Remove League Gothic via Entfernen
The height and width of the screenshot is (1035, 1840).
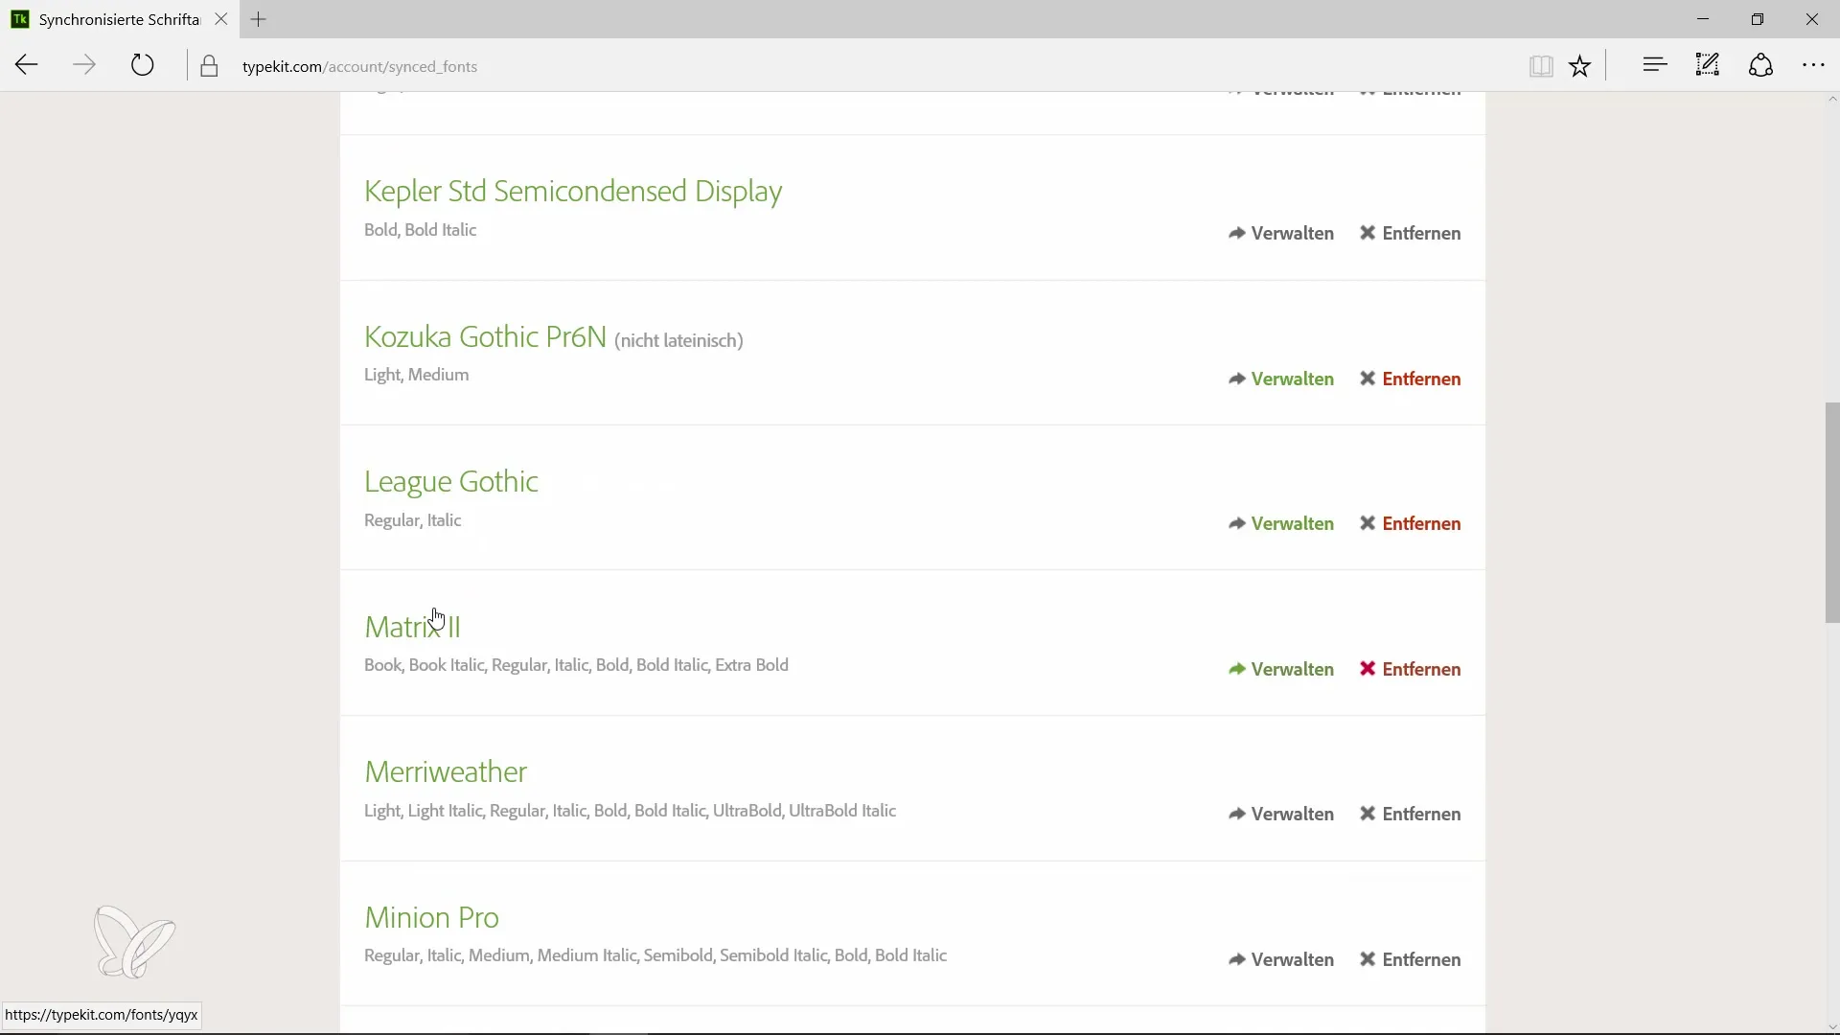click(1411, 524)
